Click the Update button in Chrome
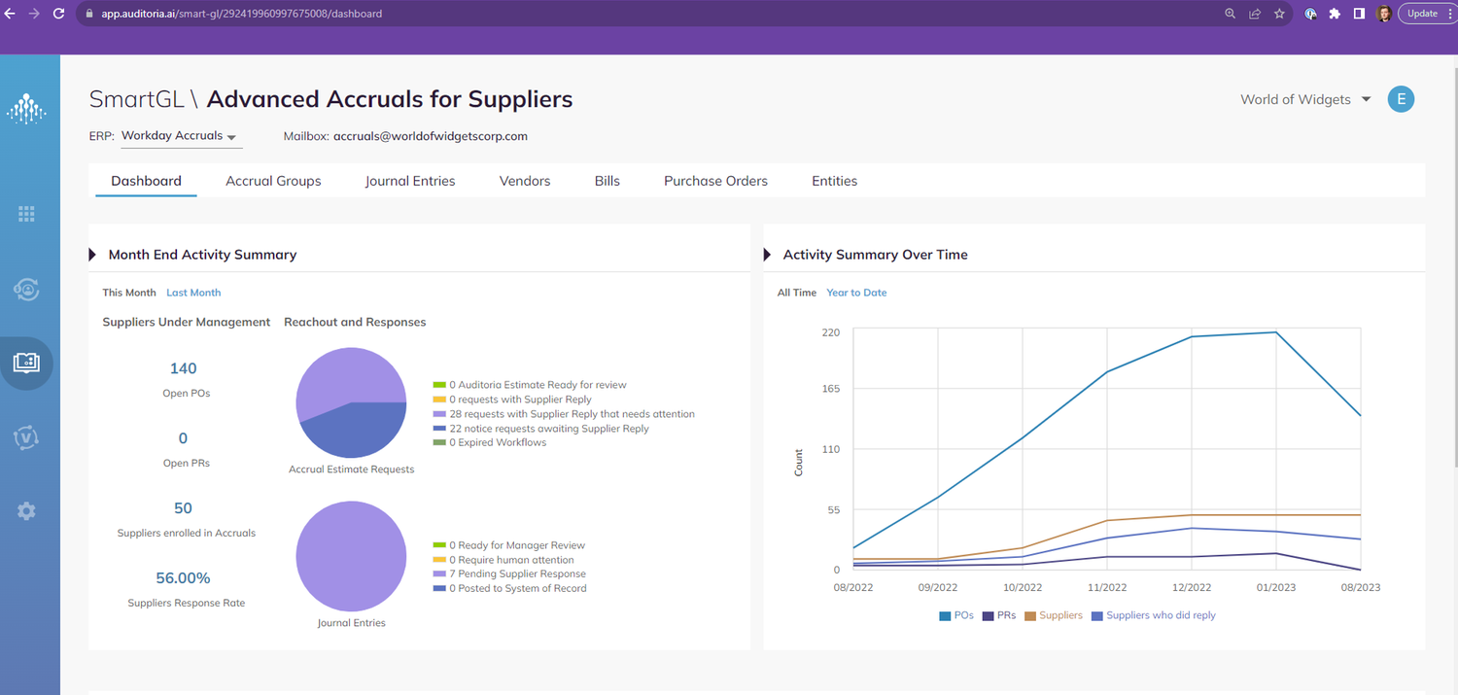1458x695 pixels. [x=1422, y=13]
